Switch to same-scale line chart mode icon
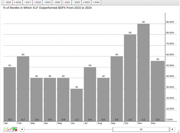Screen dimensions: 180x133 tap(10, 129)
